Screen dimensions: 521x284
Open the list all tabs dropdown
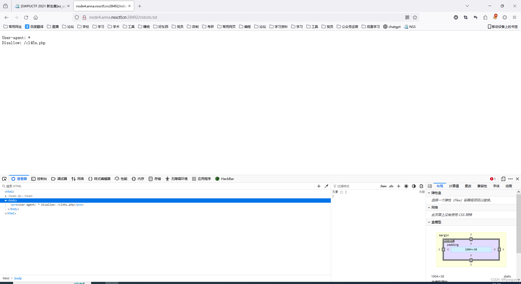[467, 6]
